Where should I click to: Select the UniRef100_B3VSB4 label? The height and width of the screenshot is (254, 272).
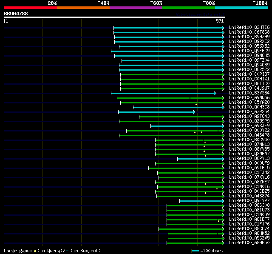tap(249, 93)
